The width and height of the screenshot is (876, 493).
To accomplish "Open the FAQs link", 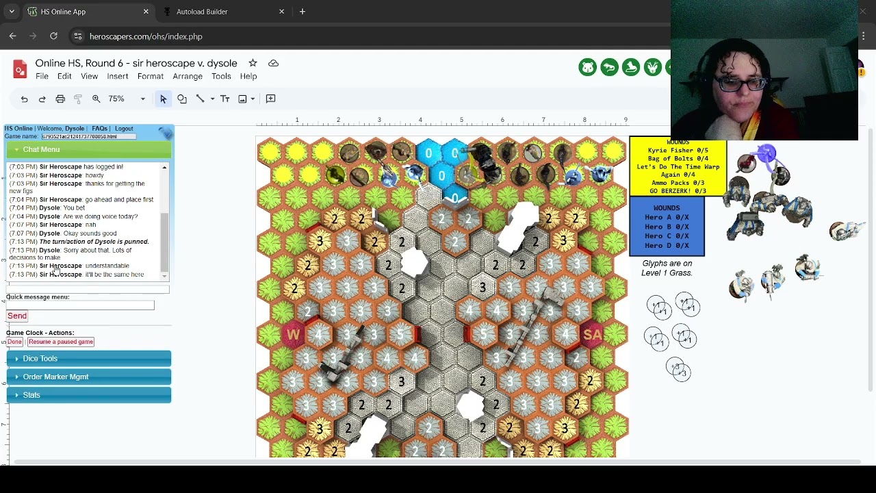I will pyautogui.click(x=99, y=129).
